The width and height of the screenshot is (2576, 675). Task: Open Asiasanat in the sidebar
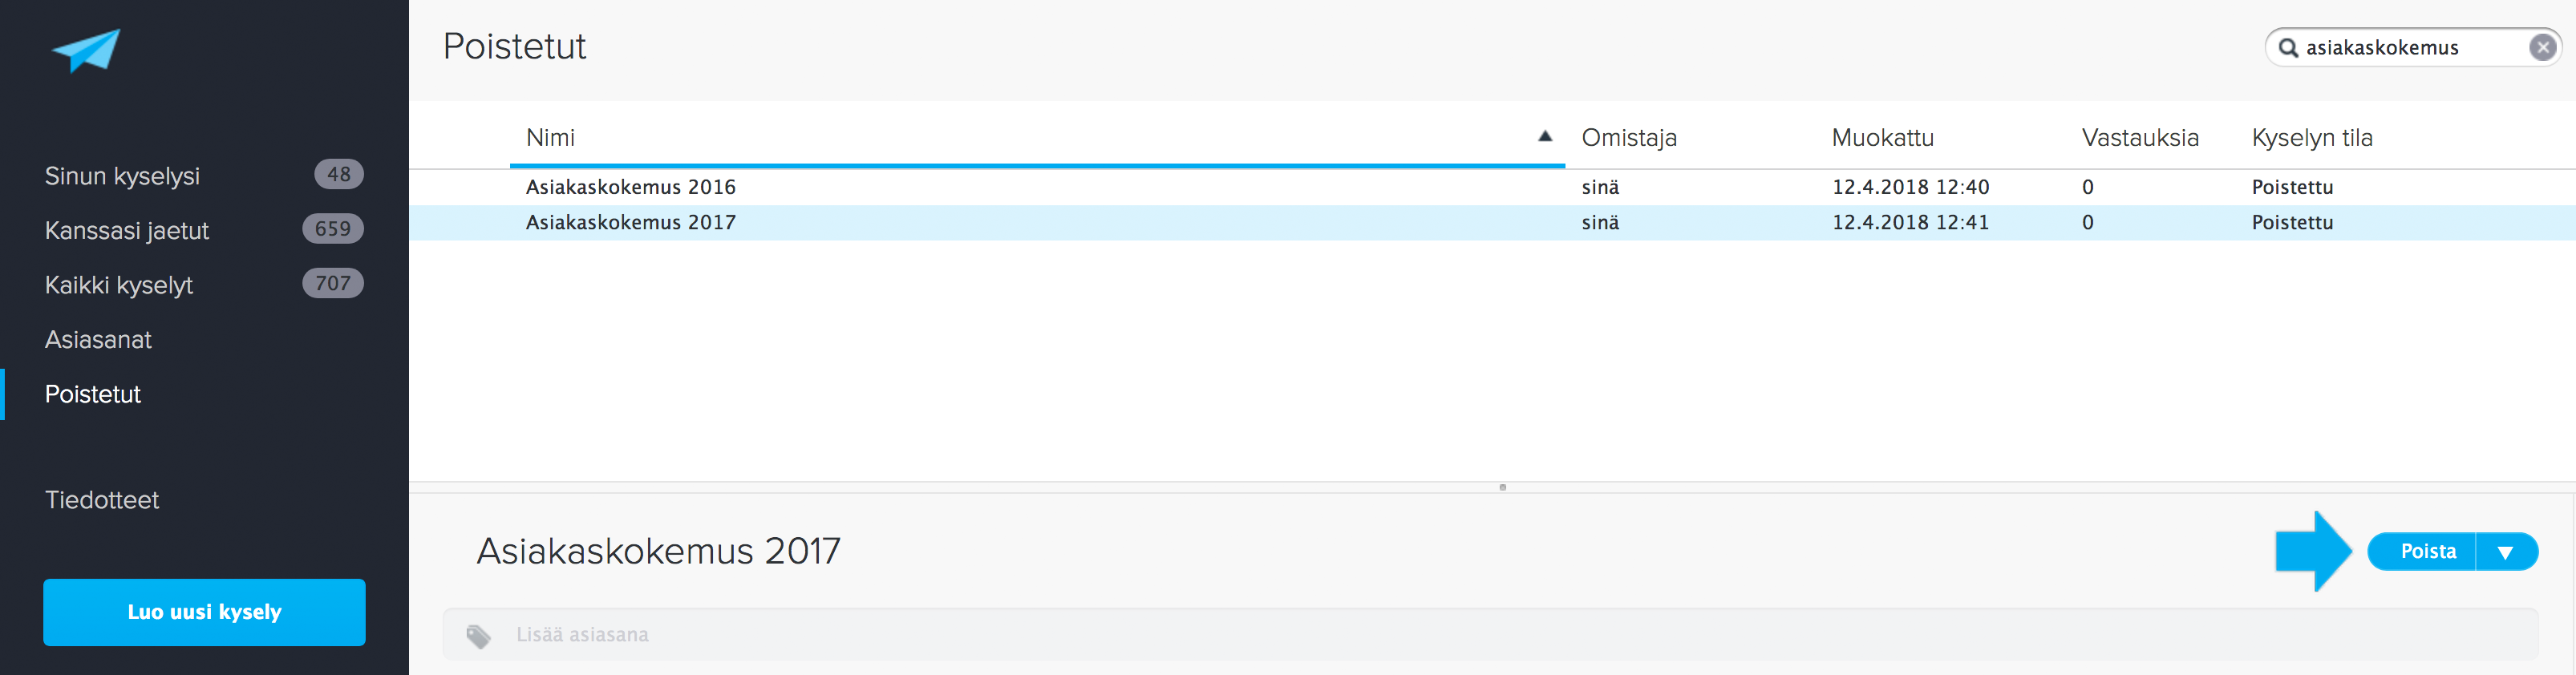pyautogui.click(x=98, y=340)
